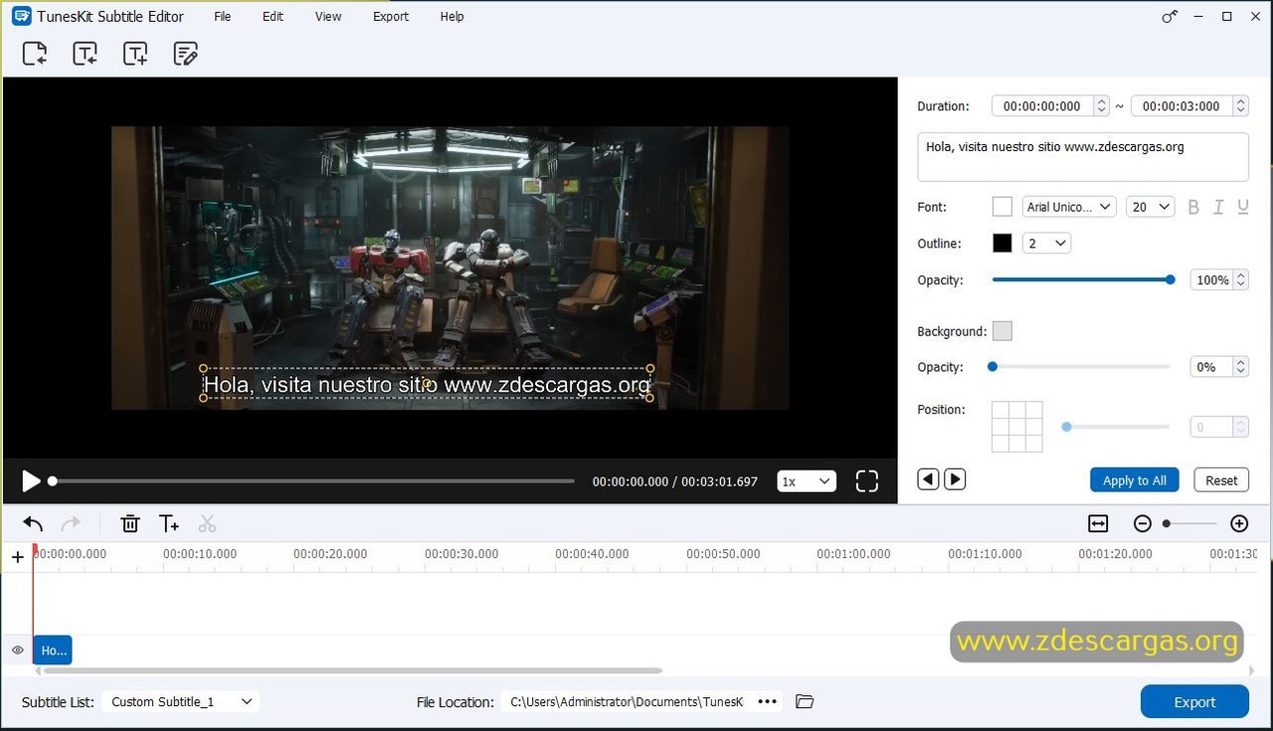1273x731 pixels.
Task: Click the position grid selector
Action: (x=1017, y=427)
